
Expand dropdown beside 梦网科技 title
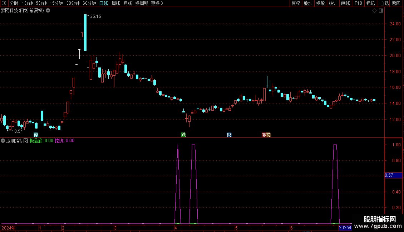point(48,10)
